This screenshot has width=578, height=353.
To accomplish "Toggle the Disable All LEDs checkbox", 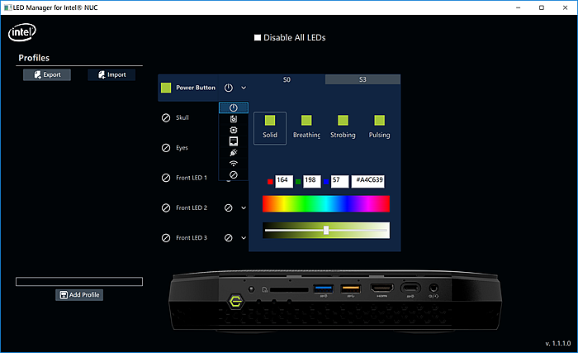I will [258, 38].
